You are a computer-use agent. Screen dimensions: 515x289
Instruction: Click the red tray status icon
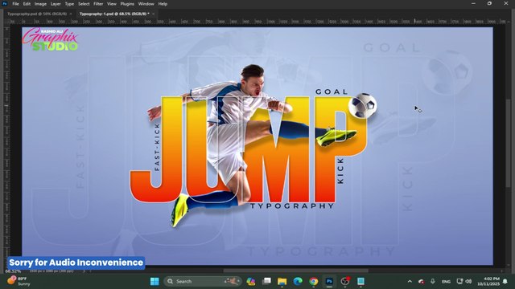tap(422, 282)
